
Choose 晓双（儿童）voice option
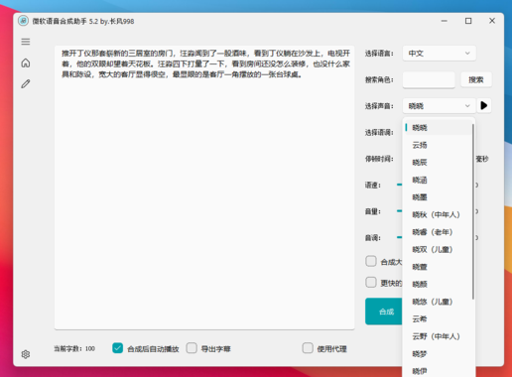point(438,249)
